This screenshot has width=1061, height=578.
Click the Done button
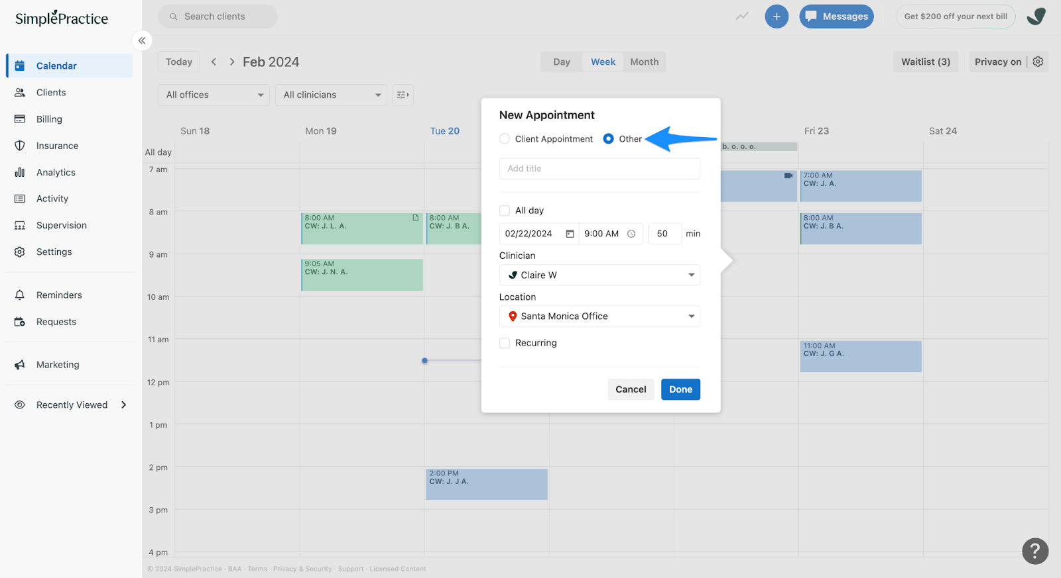pyautogui.click(x=680, y=389)
